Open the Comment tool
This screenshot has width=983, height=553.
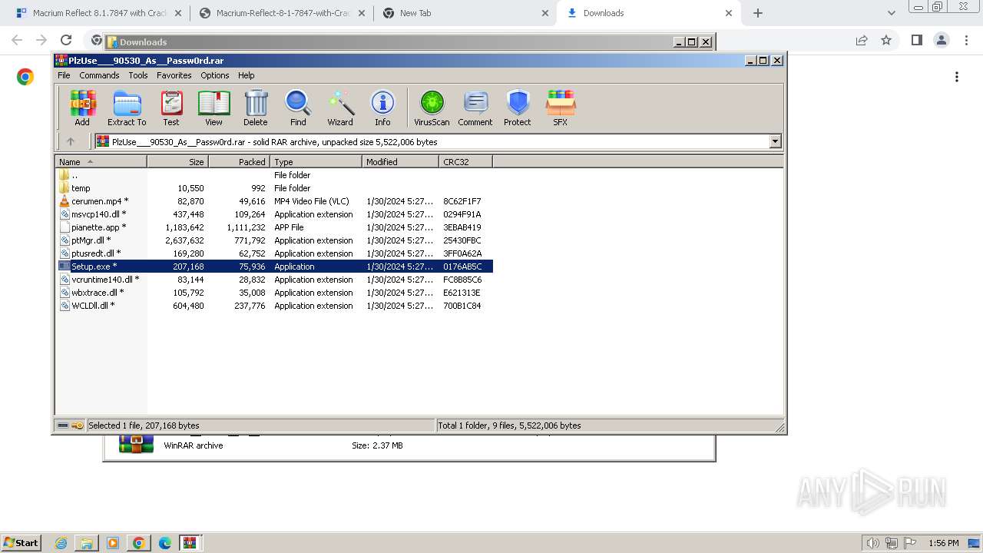(x=475, y=108)
